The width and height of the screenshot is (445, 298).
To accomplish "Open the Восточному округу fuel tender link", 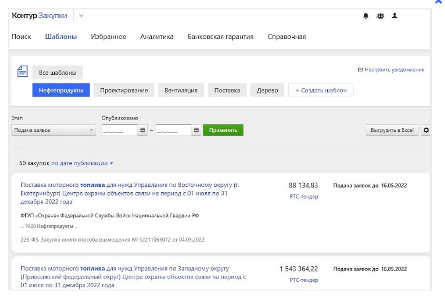I will (x=130, y=193).
